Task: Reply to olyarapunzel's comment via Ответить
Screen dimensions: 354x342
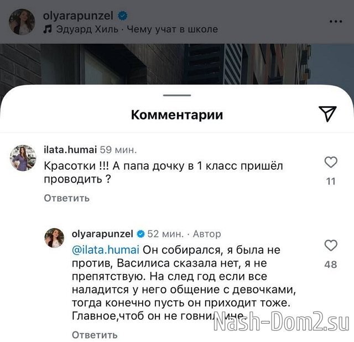Action: 95,335
